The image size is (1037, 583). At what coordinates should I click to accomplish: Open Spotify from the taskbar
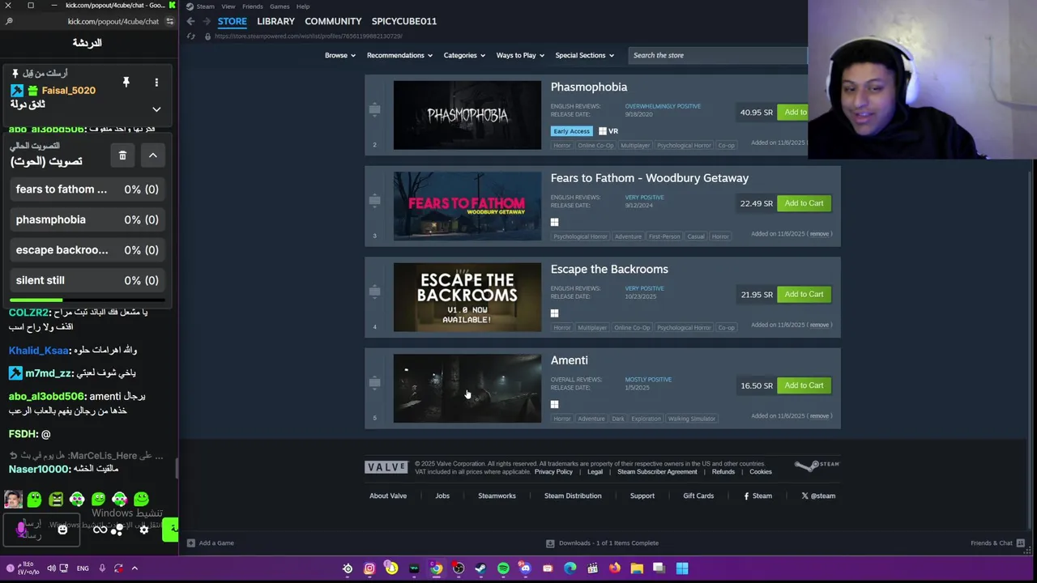(x=503, y=568)
